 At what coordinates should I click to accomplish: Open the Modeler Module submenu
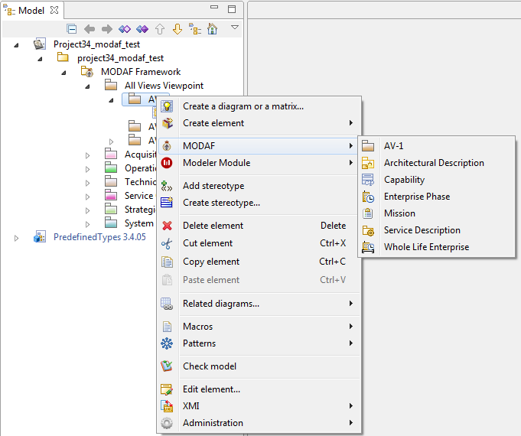click(x=259, y=163)
